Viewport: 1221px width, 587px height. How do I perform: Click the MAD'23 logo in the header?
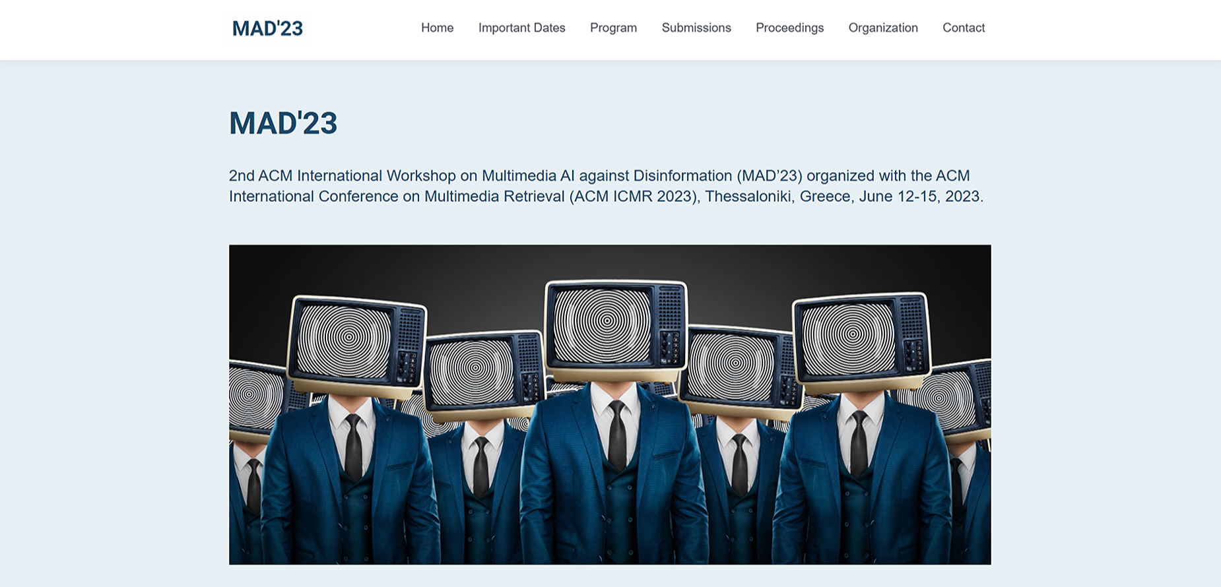[267, 28]
